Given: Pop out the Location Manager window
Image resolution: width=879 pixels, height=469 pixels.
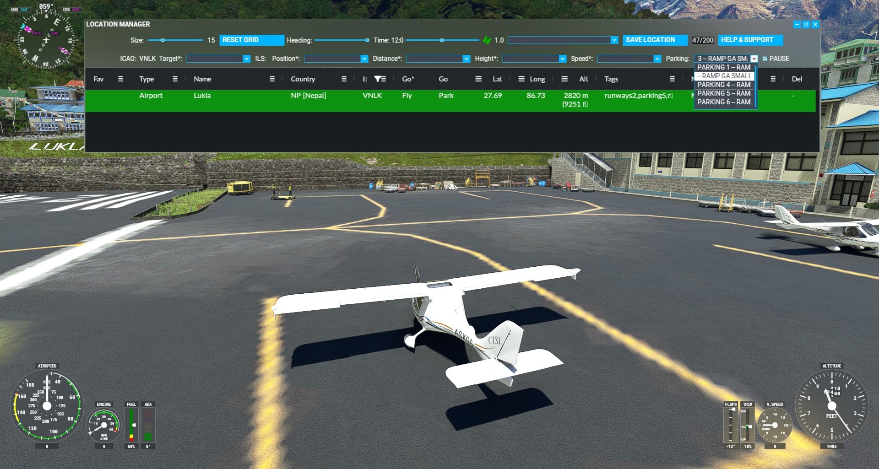Looking at the screenshot, I should [806, 24].
